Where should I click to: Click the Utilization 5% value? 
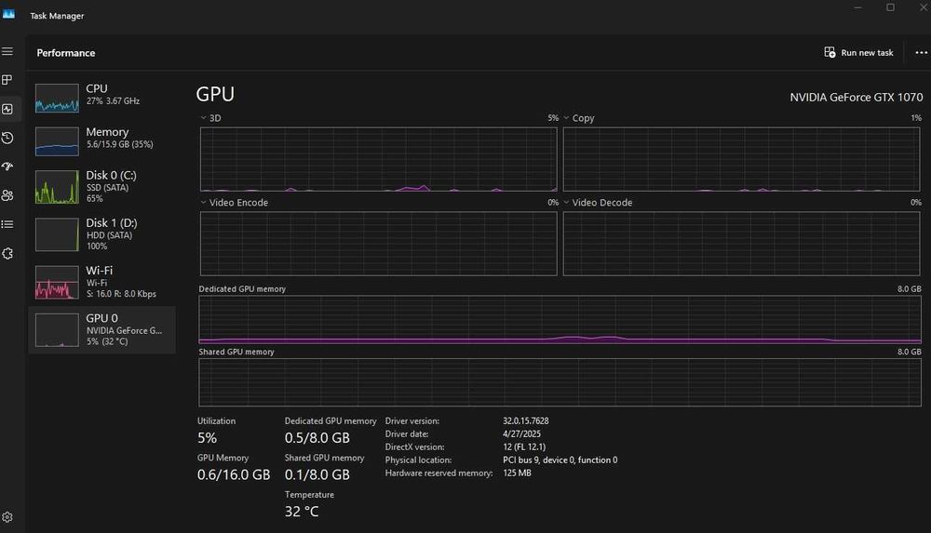coord(208,438)
